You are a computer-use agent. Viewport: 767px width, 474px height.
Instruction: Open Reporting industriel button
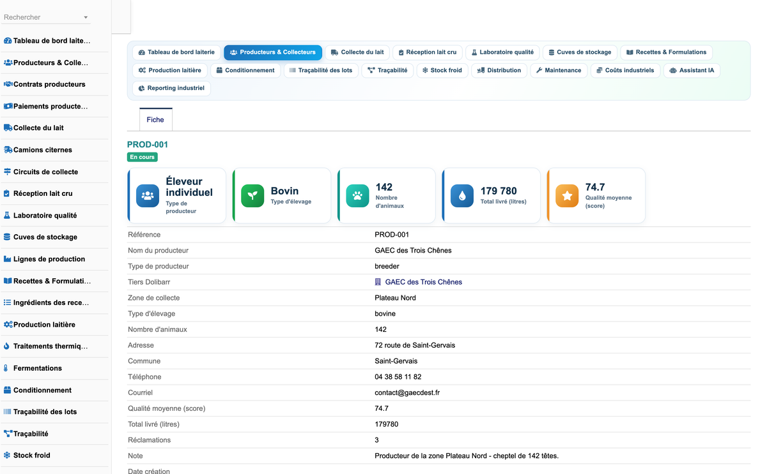click(171, 88)
